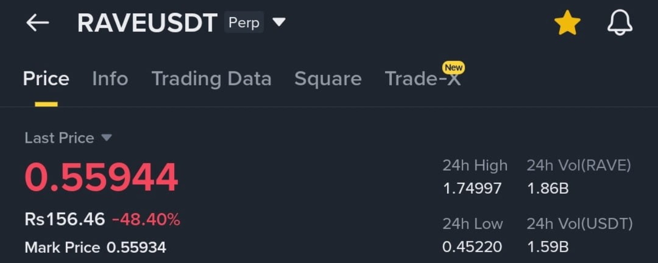Open the Last Price type dropdown

106,138
